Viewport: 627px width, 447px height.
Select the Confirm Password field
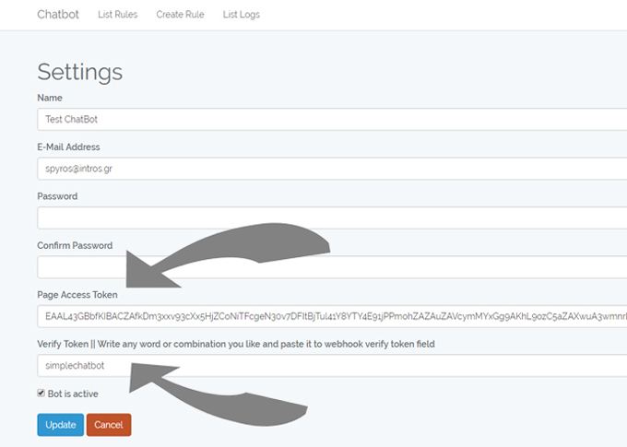tap(332, 267)
